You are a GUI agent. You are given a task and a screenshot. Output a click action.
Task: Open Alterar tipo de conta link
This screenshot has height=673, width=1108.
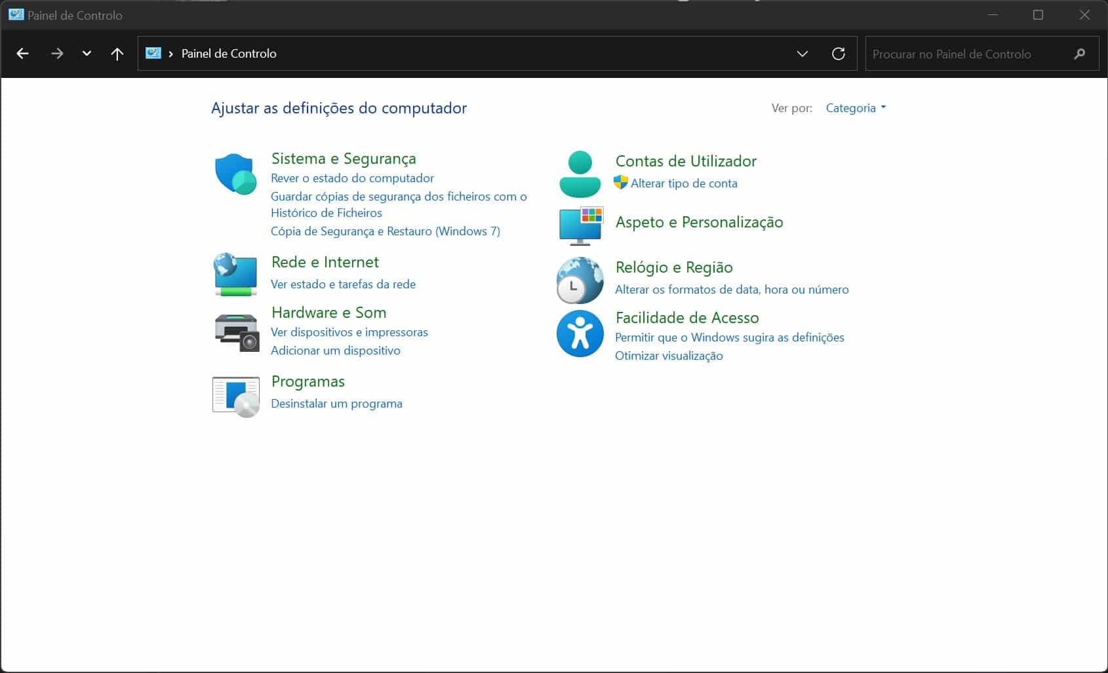(x=683, y=183)
